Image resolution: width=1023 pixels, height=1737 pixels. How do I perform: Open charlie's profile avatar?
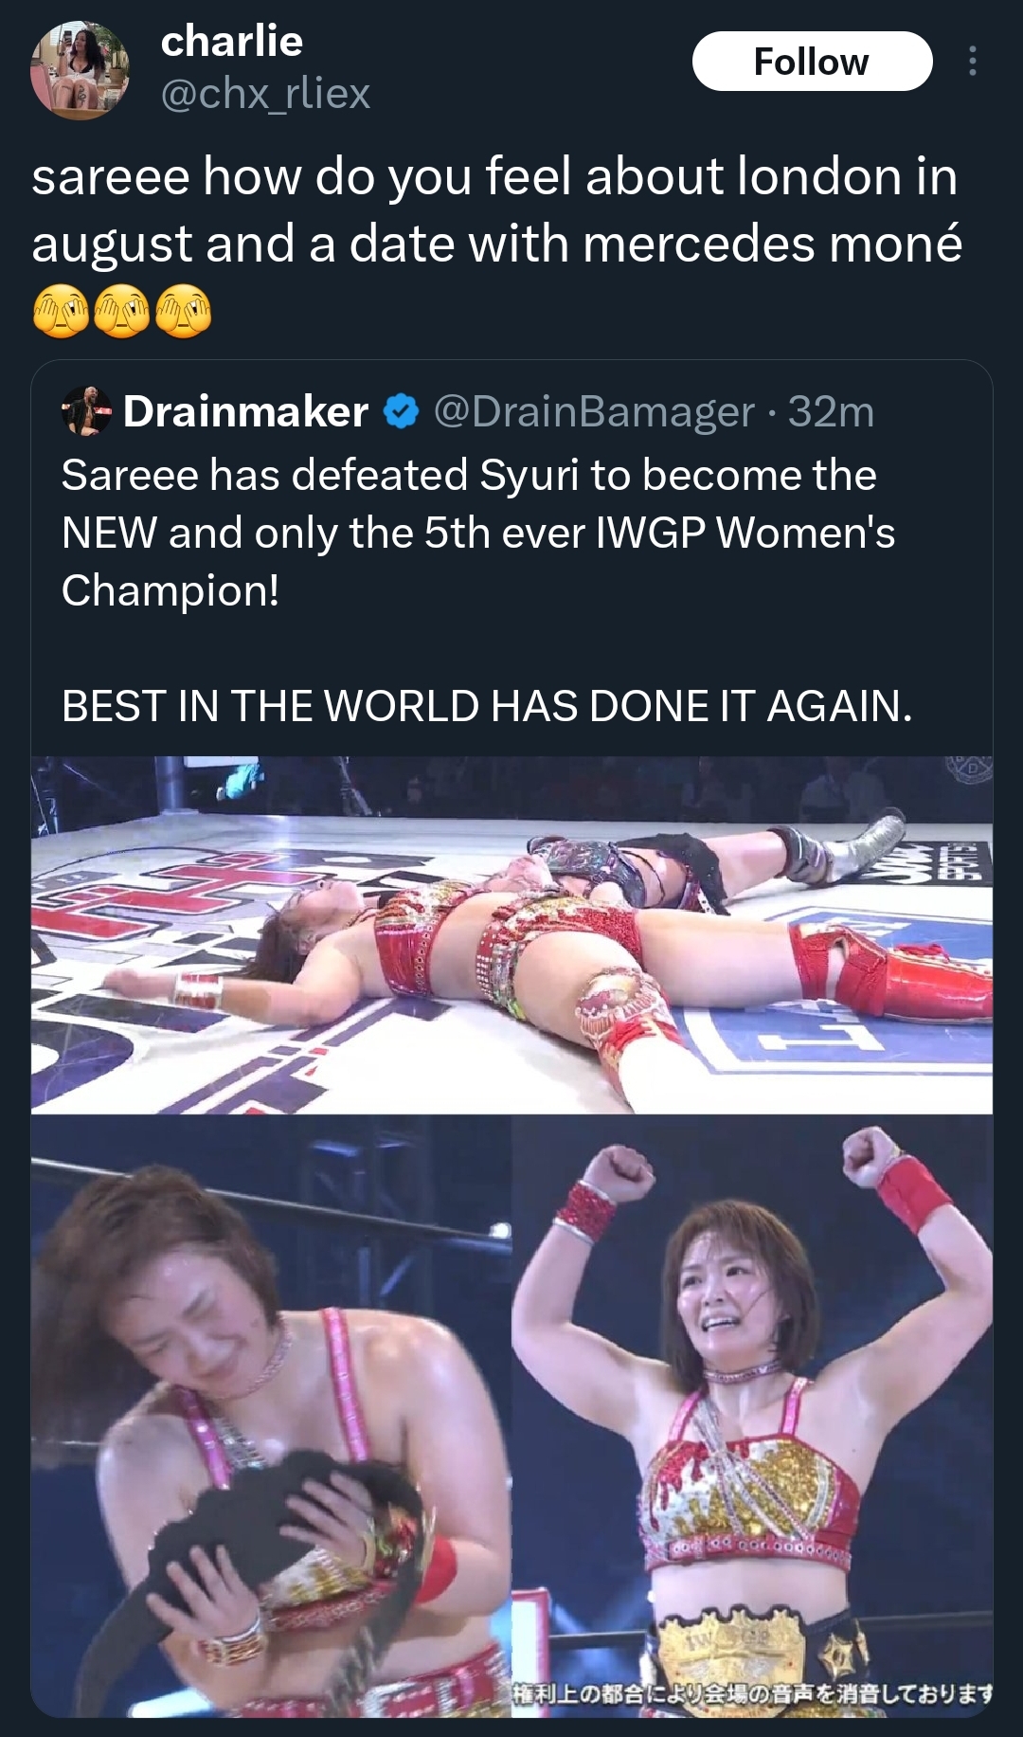coord(80,70)
